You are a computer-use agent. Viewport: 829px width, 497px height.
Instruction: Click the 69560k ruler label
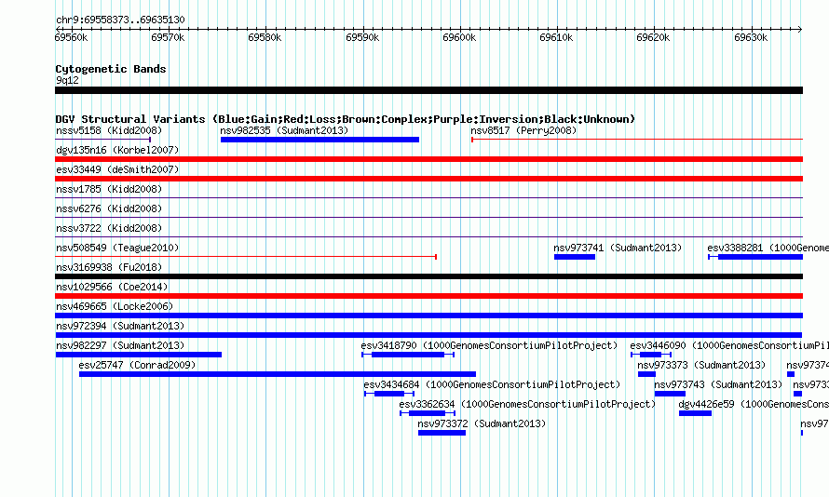71,37
